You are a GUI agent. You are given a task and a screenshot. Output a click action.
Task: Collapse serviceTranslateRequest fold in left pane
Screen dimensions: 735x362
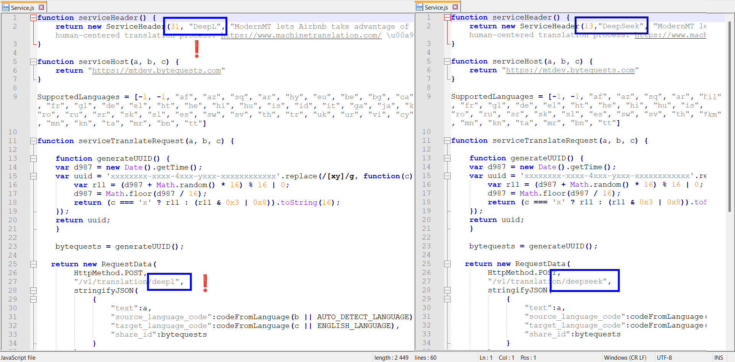34,141
